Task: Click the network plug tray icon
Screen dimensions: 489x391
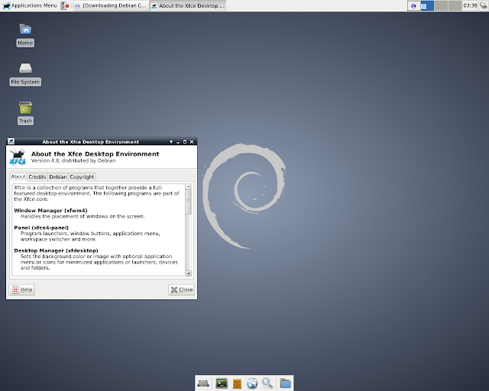Action: click(484, 5)
